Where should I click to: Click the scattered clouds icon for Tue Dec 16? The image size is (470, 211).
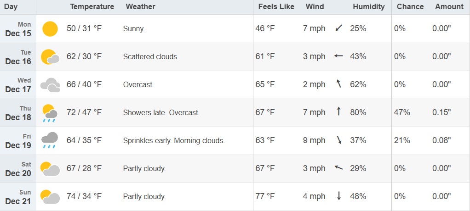pyautogui.click(x=50, y=57)
